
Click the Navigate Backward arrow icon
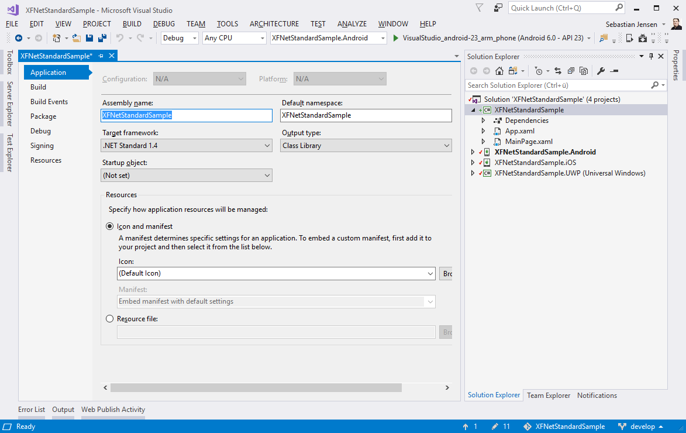coord(19,38)
